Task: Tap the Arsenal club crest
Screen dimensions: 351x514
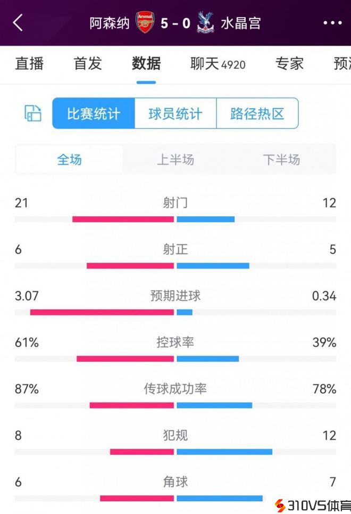Action: tap(145, 23)
